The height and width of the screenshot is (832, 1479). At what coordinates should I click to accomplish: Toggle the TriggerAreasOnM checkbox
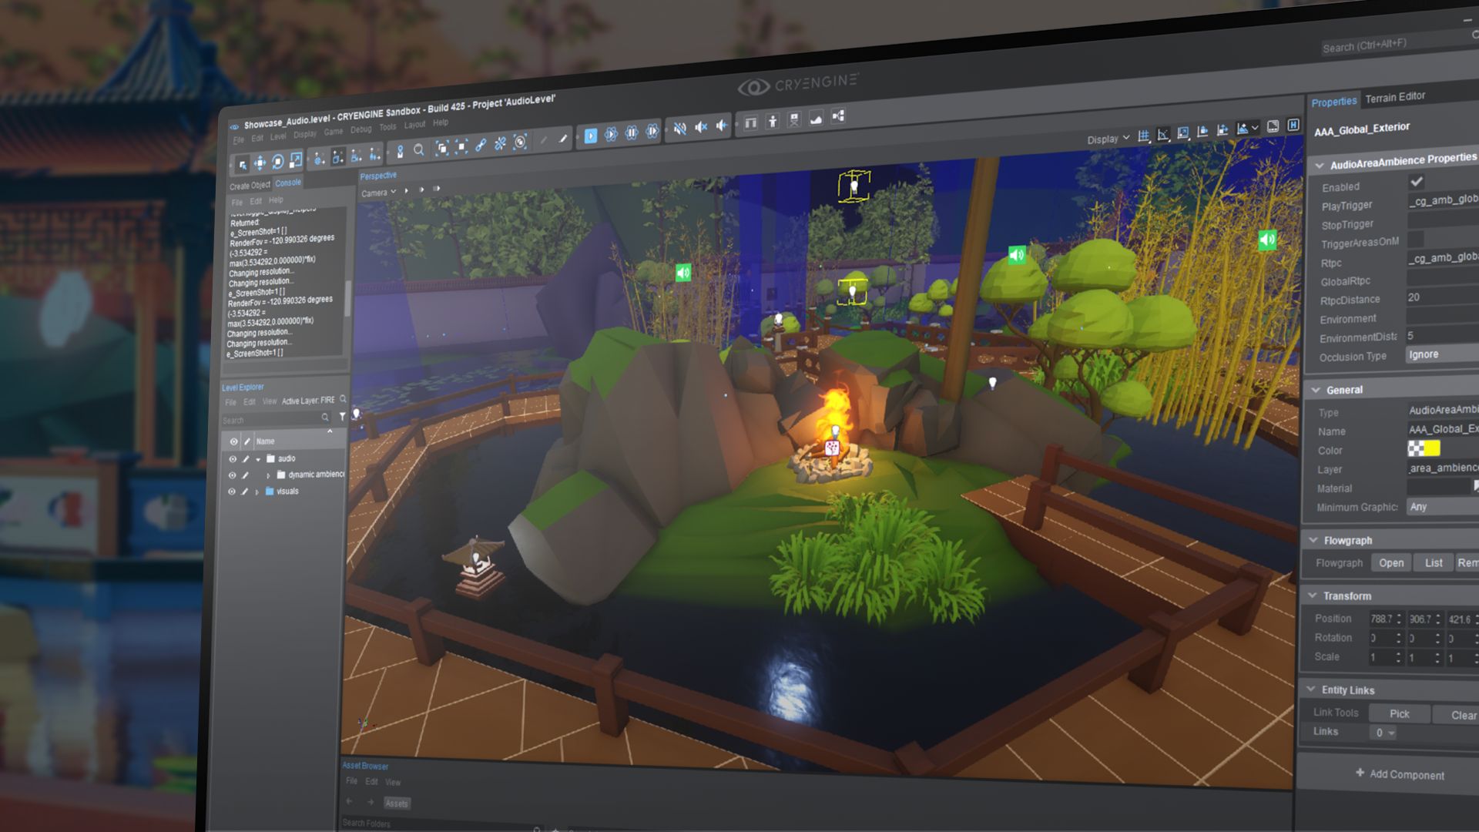(1416, 239)
